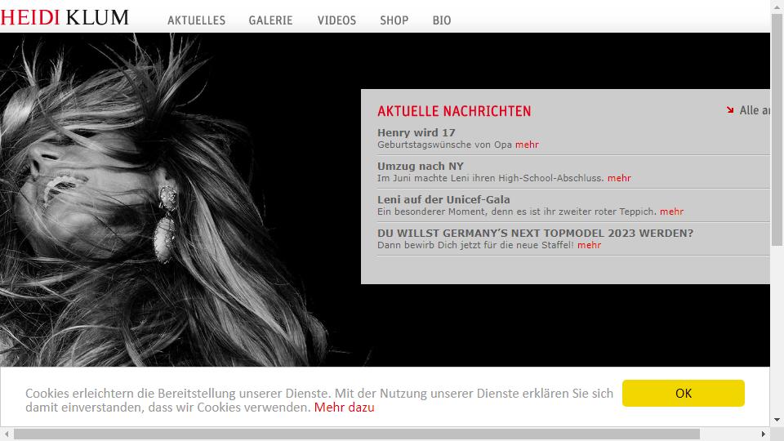Open the Mehr dazu cookie link
Viewport: 784px width, 441px height.
pos(344,408)
